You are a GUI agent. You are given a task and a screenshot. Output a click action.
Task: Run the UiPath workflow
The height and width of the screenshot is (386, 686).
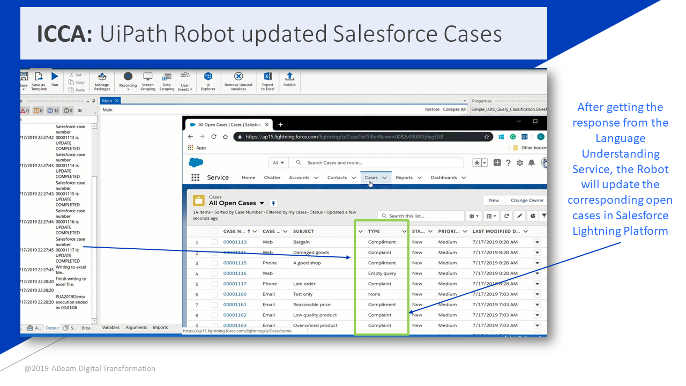55,80
